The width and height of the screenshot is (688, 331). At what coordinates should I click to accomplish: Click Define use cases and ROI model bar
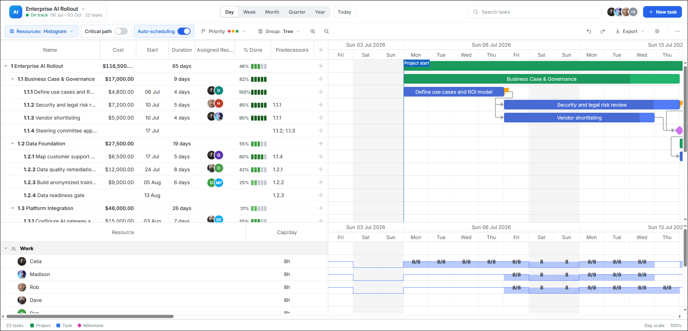(x=454, y=92)
